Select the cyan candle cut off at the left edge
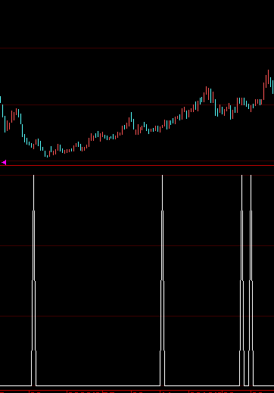Image resolution: width=274 pixels, height=393 pixels. click(x=1, y=99)
